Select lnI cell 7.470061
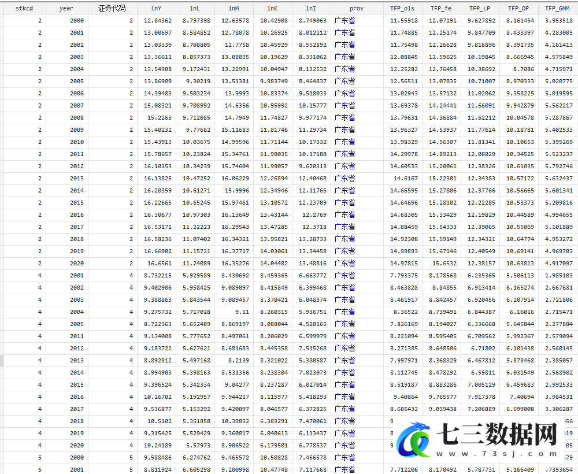 pos(311,421)
